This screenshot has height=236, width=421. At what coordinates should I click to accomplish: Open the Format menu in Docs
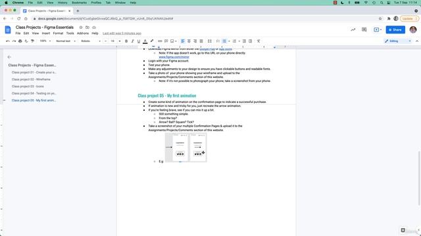(58, 33)
